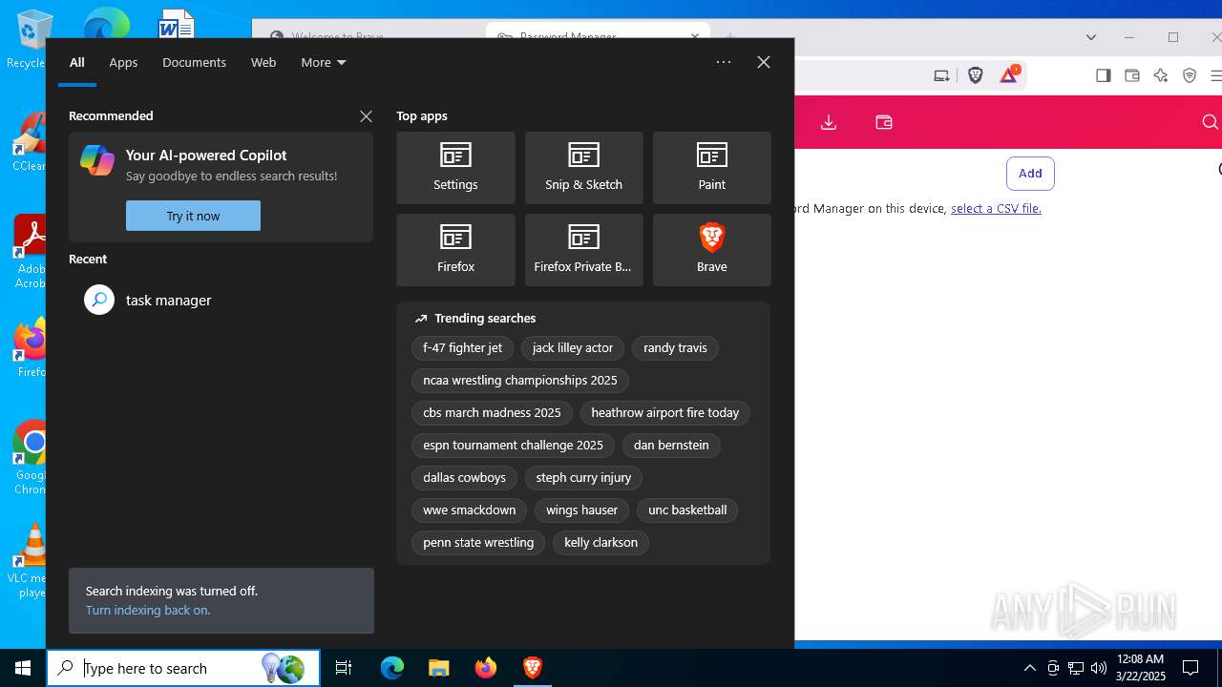The height and width of the screenshot is (687, 1222).
Task: Dismiss the Recommended section
Action: coord(366,116)
